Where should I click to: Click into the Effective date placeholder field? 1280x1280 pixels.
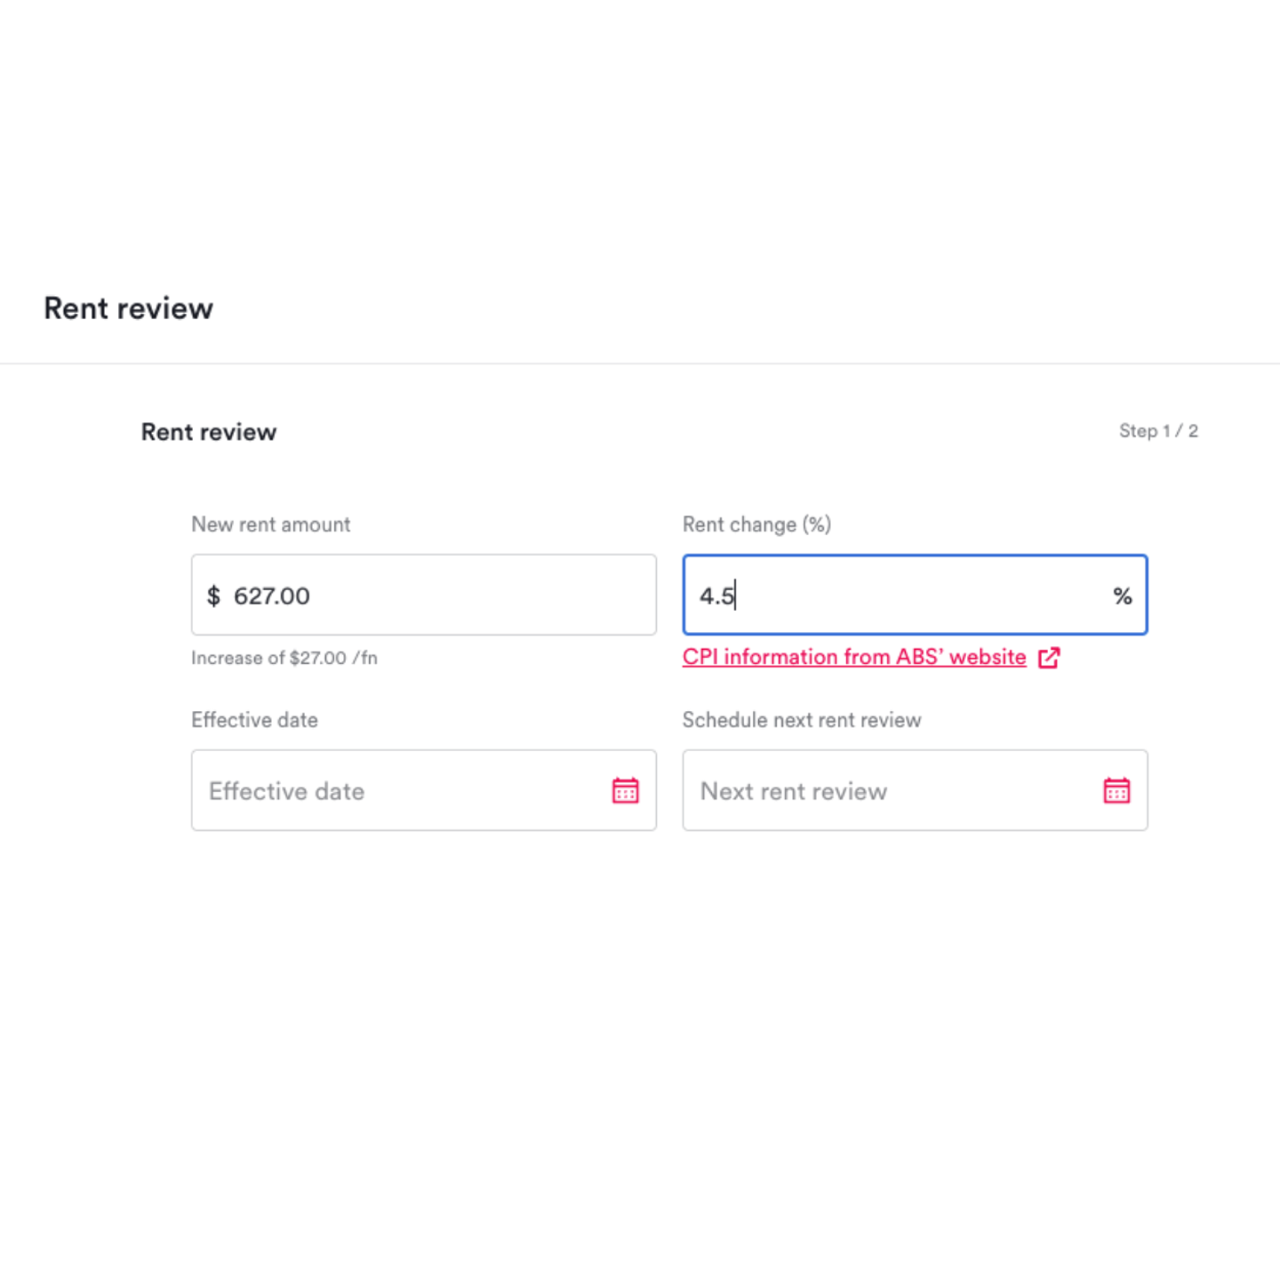tap(424, 790)
